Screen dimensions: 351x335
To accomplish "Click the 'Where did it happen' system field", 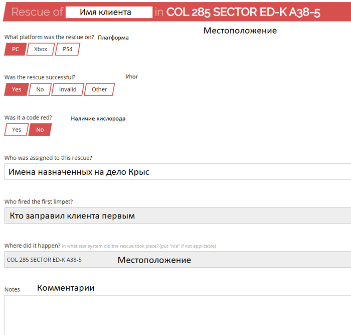I will 175,260.
